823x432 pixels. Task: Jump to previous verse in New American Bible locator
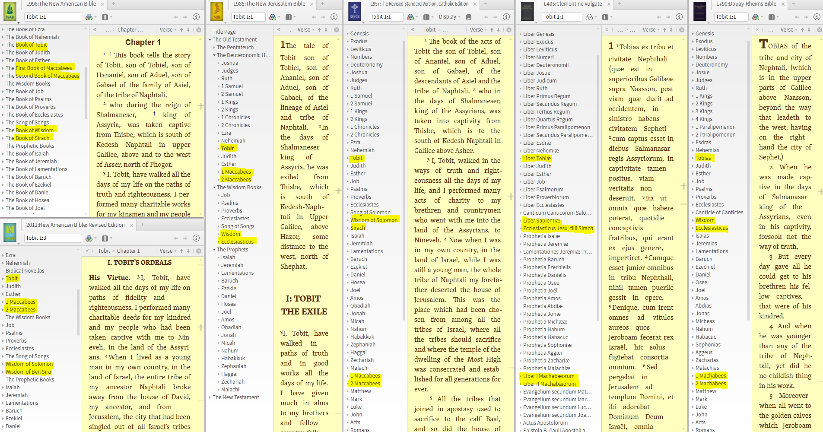tap(181, 30)
